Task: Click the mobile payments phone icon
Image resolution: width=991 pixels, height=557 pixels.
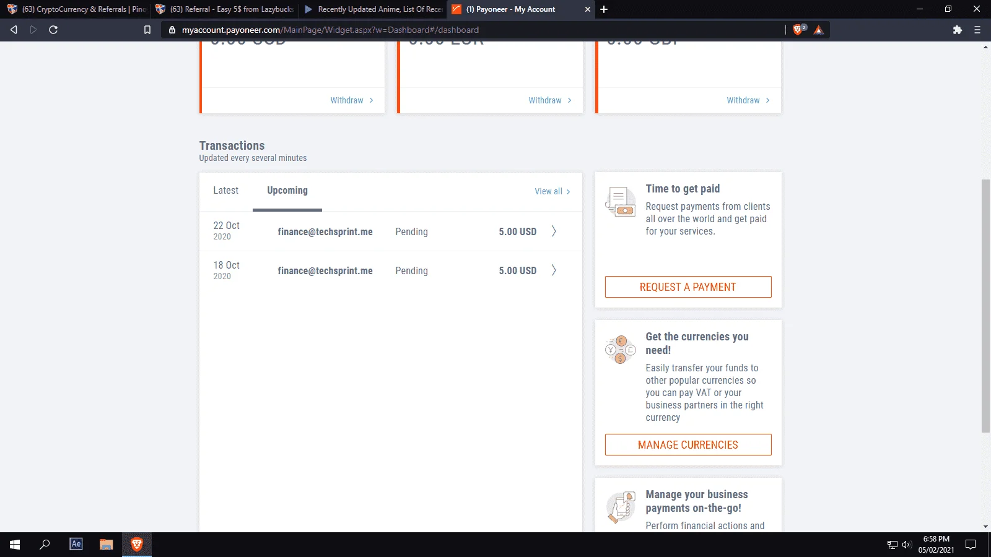Action: click(621, 507)
